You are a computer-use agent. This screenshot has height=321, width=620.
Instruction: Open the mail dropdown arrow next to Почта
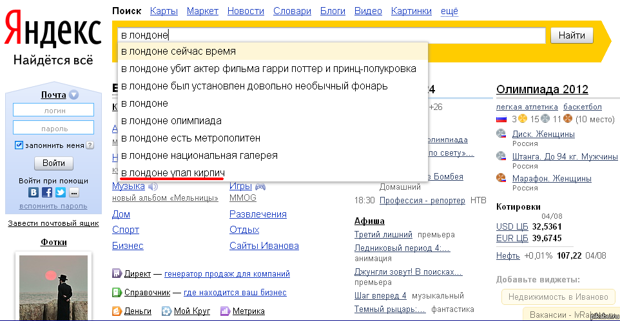point(73,95)
